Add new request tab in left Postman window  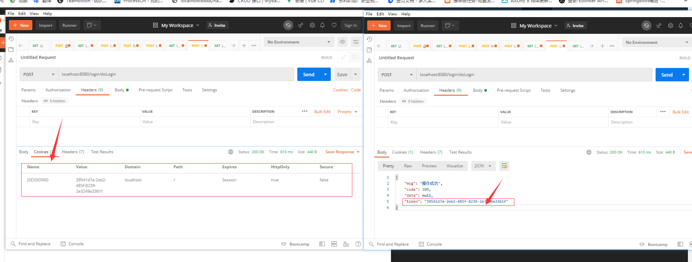coord(244,45)
